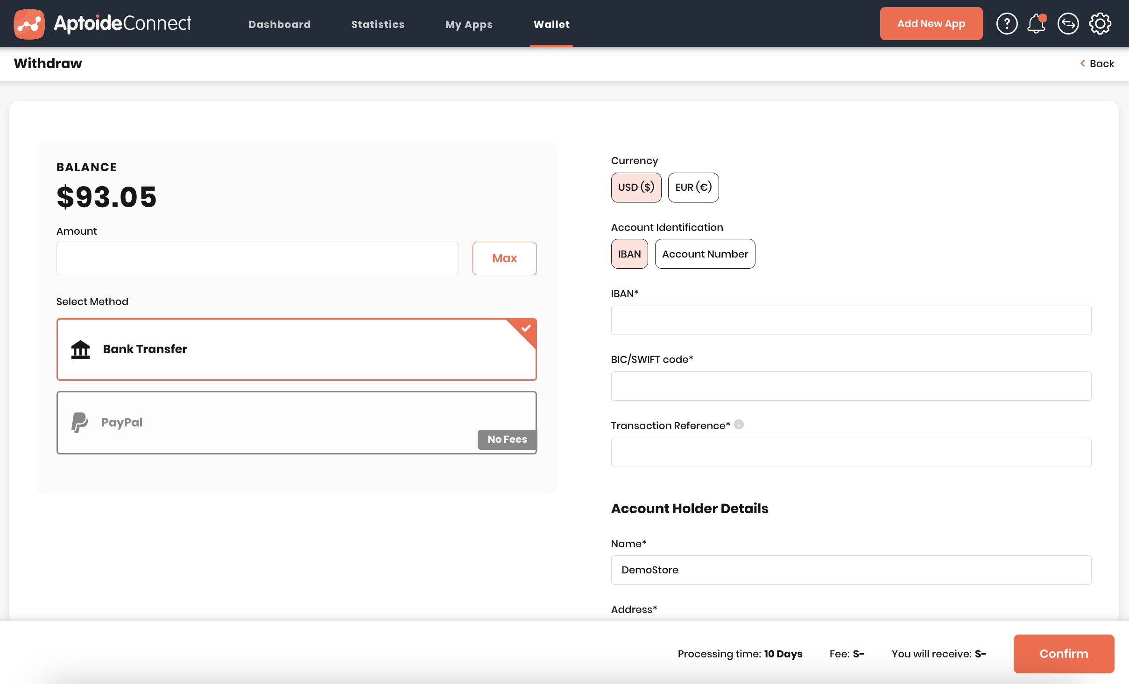Screen dimensions: 1129x684
Task: Select IBAN account identification
Action: tap(629, 254)
